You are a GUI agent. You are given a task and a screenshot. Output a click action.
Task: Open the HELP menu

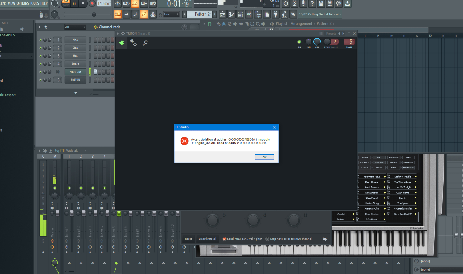44,3
